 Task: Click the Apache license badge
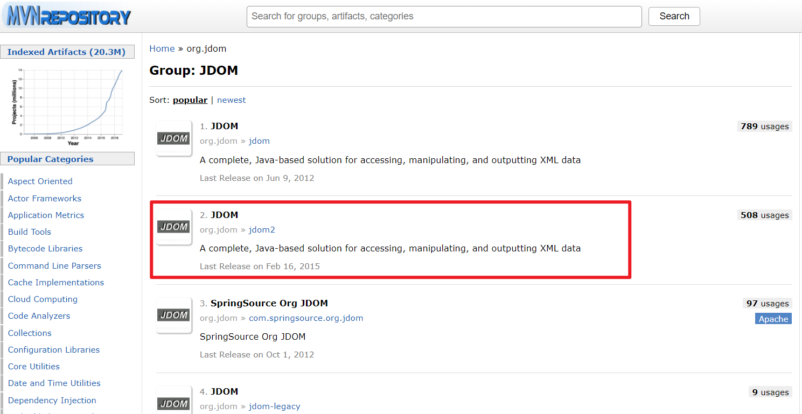[773, 319]
